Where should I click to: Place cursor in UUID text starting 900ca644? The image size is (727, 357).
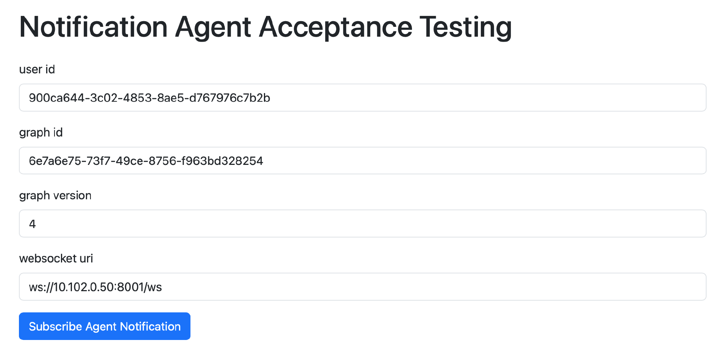pyautogui.click(x=150, y=98)
